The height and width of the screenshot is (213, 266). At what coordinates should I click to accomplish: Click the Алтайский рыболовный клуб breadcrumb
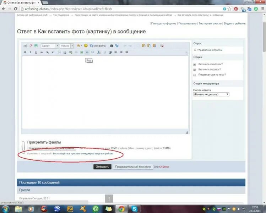pyautogui.click(x=32, y=15)
